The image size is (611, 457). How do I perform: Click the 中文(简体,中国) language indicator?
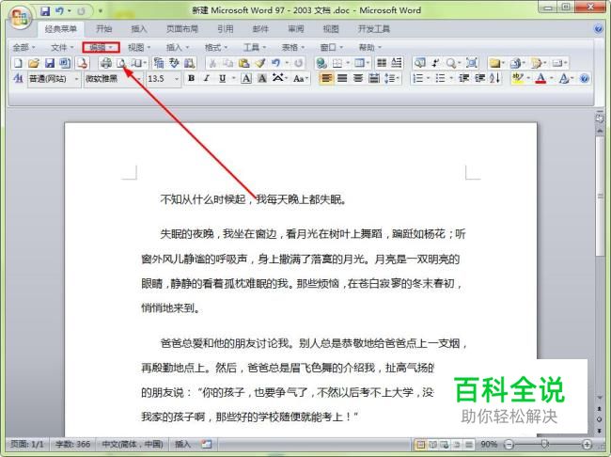133,445
